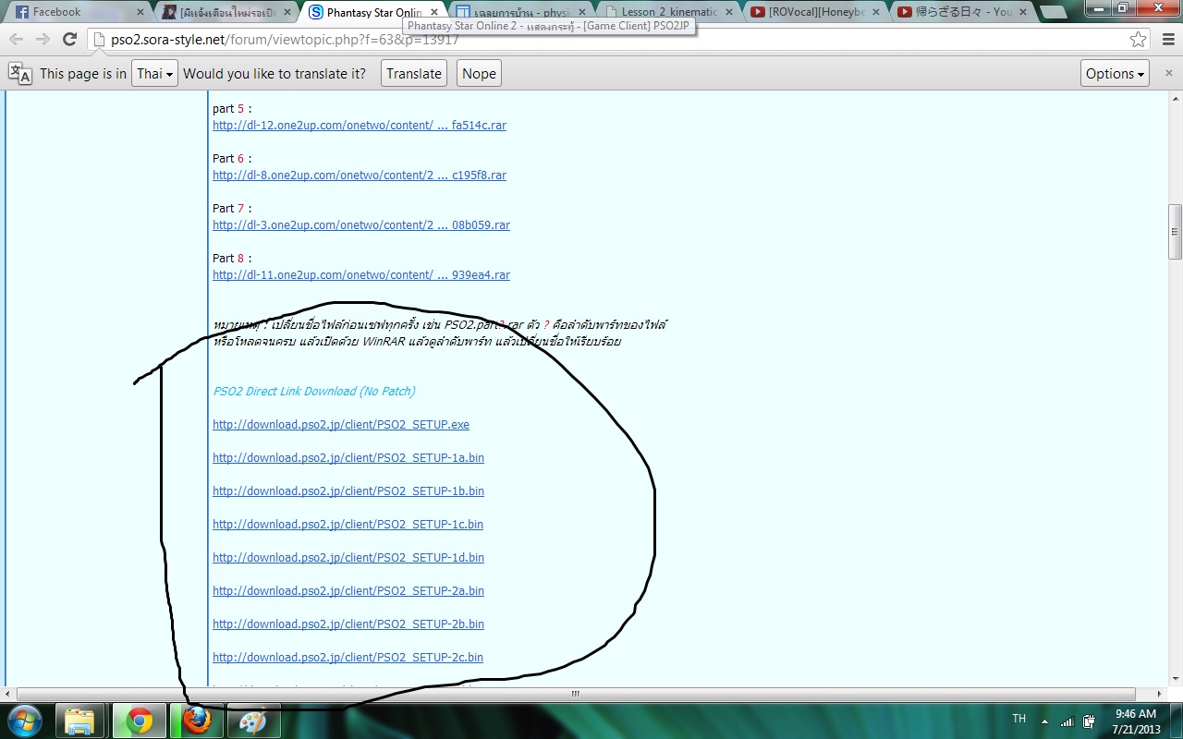Switch to the Lesson 2_kinematic tab
The image size is (1183, 739).
(667, 12)
